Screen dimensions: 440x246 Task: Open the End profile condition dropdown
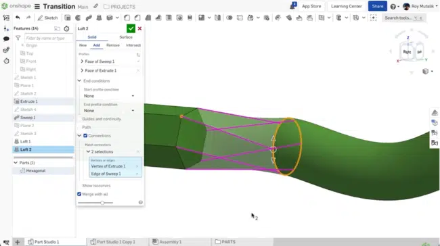point(109,111)
